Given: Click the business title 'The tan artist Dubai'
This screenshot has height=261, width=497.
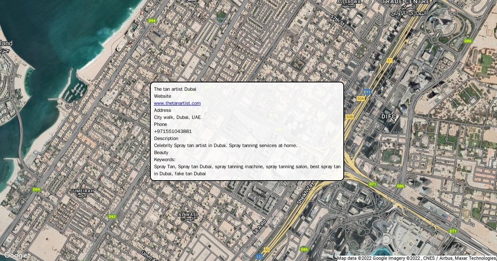Looking at the screenshot, I should coord(175,89).
